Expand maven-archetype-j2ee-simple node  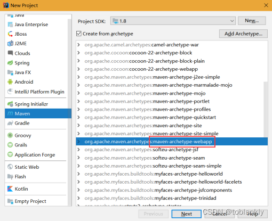78,77
